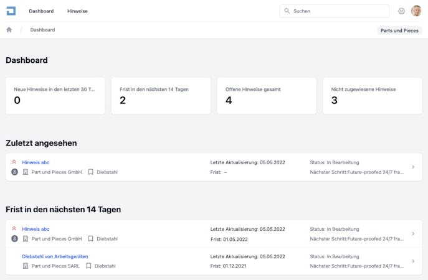Click the search magnifier icon

tap(287, 11)
